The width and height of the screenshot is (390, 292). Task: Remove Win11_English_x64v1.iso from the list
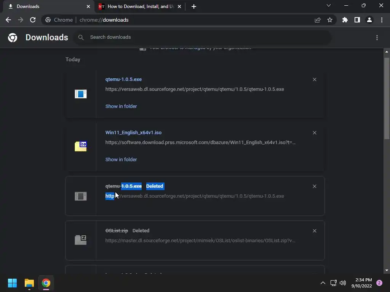[x=314, y=133]
